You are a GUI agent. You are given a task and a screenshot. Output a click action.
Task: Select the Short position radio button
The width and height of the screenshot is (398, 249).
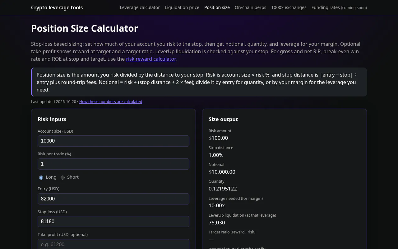pyautogui.click(x=62, y=177)
